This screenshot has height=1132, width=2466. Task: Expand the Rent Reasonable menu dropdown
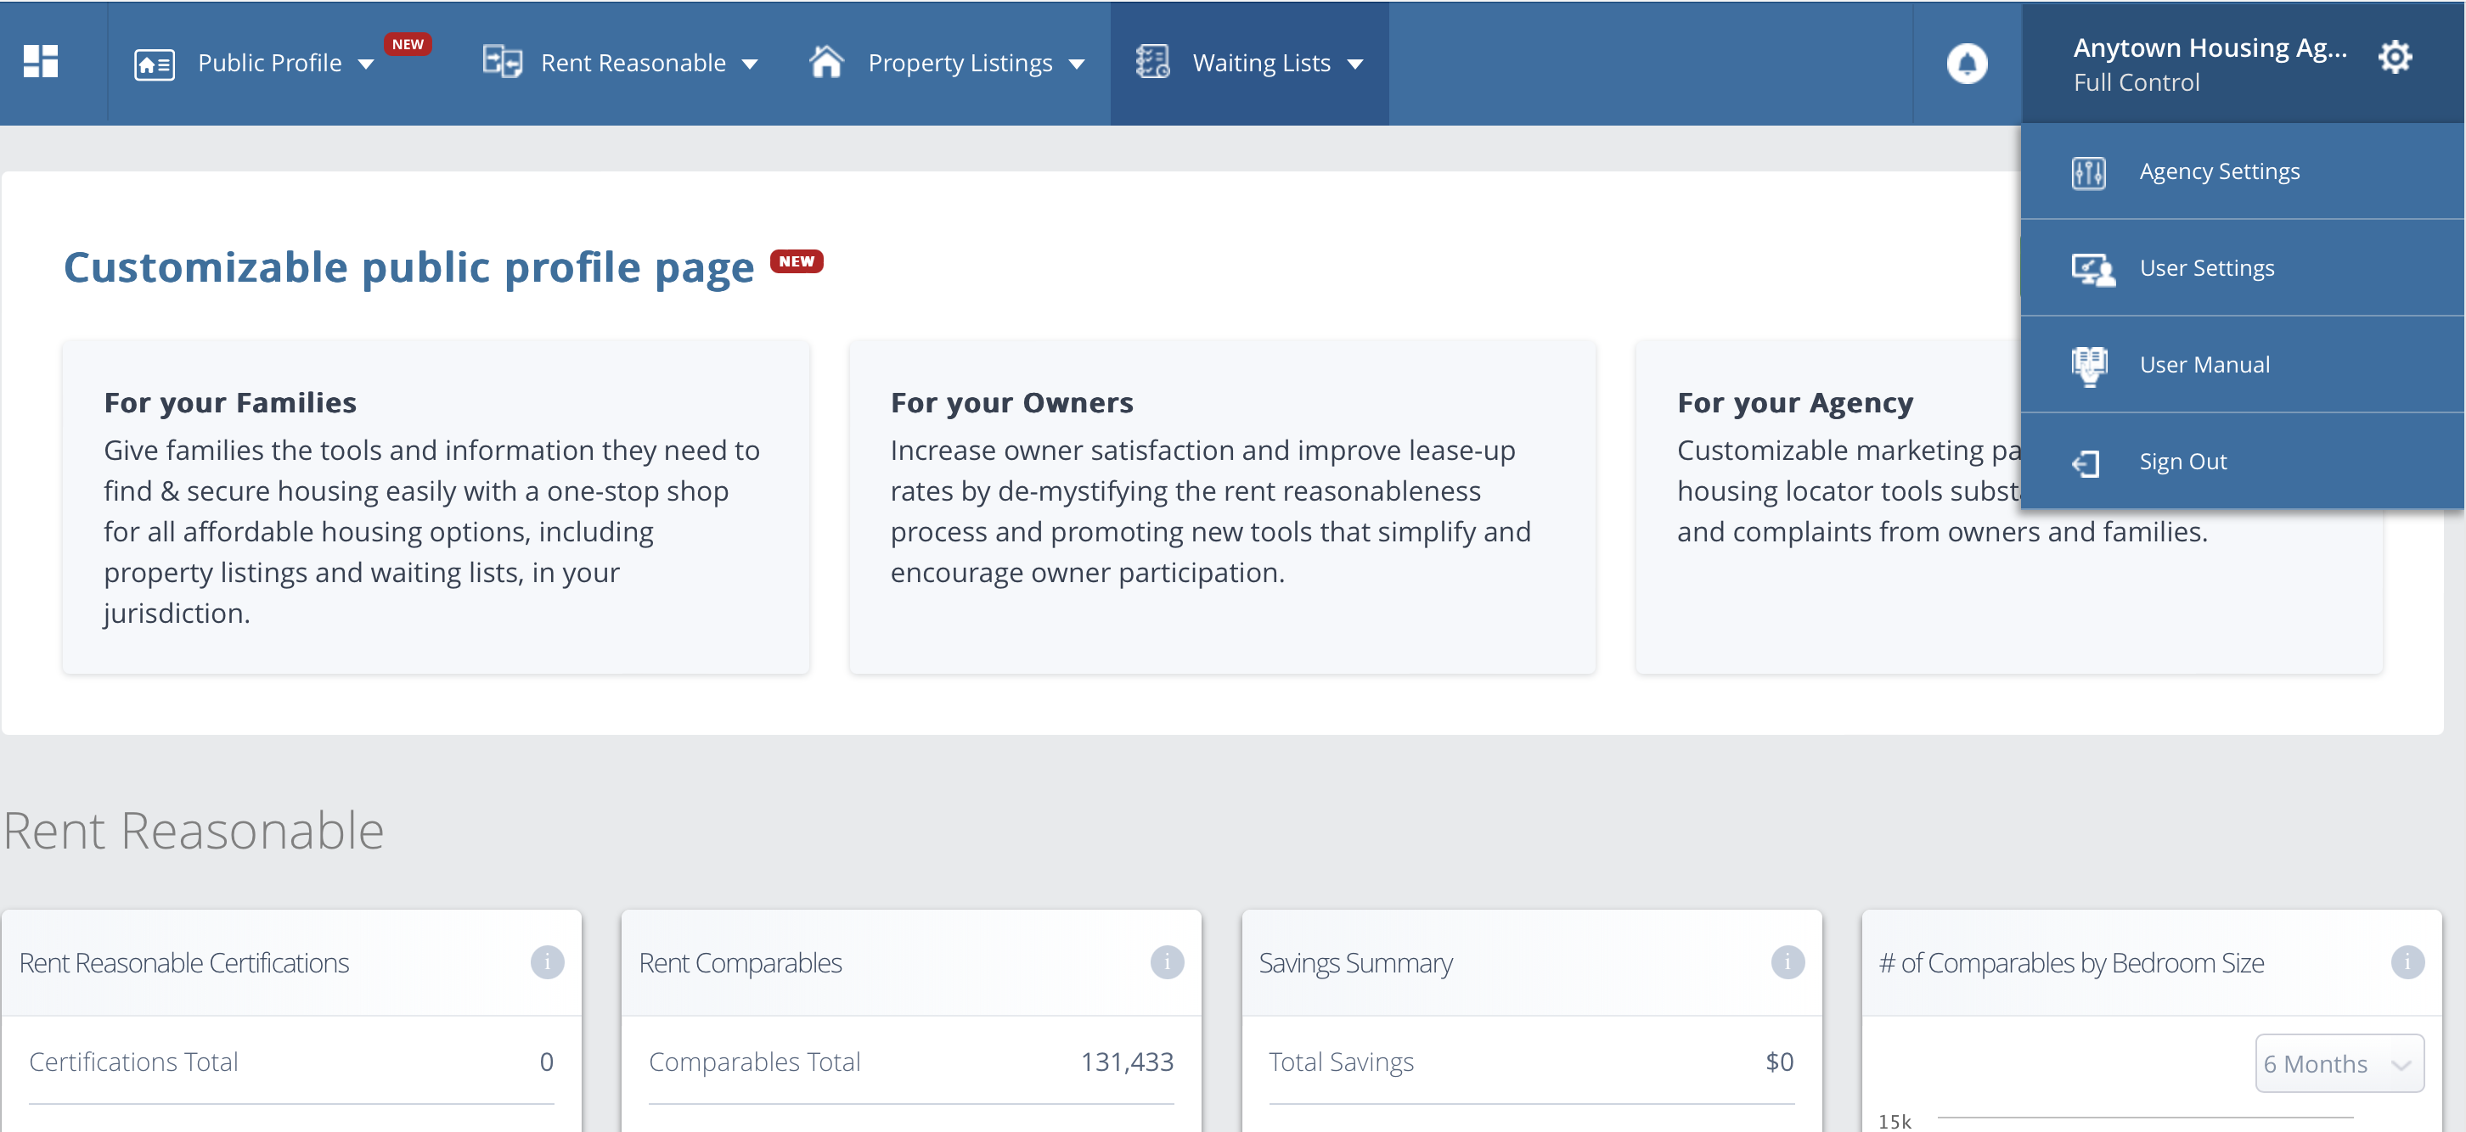point(750,64)
